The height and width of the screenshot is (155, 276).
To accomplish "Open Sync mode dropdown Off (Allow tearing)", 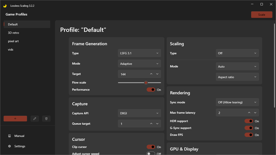I will [x=237, y=102].
